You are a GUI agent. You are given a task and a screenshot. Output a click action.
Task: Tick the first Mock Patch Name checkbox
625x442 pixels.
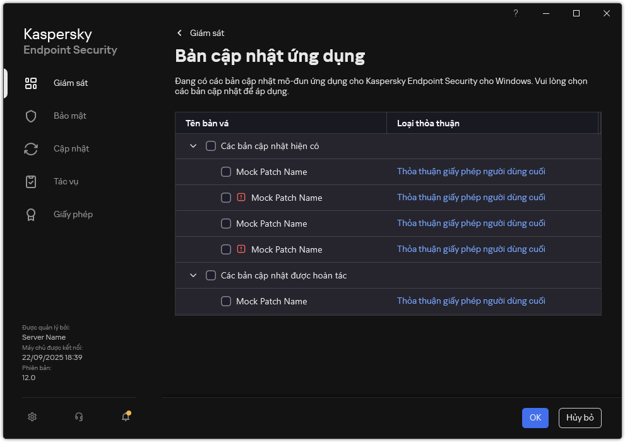tap(226, 172)
